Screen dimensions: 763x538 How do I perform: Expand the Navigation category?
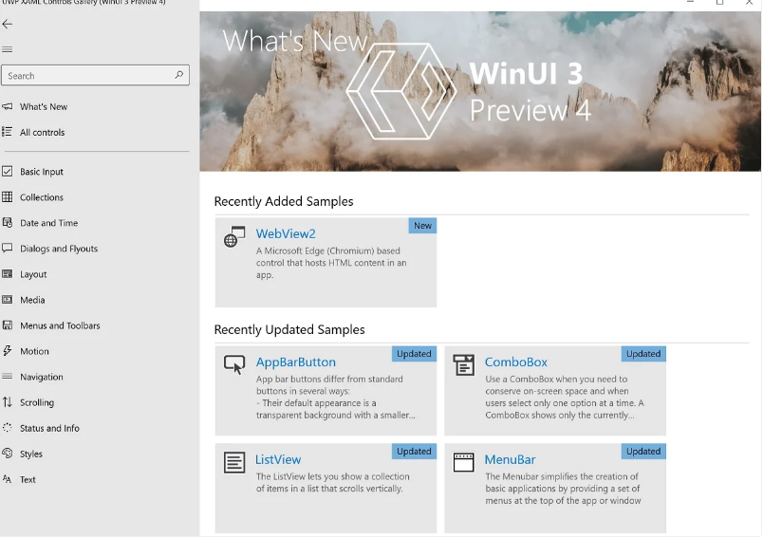pyautogui.click(x=42, y=377)
